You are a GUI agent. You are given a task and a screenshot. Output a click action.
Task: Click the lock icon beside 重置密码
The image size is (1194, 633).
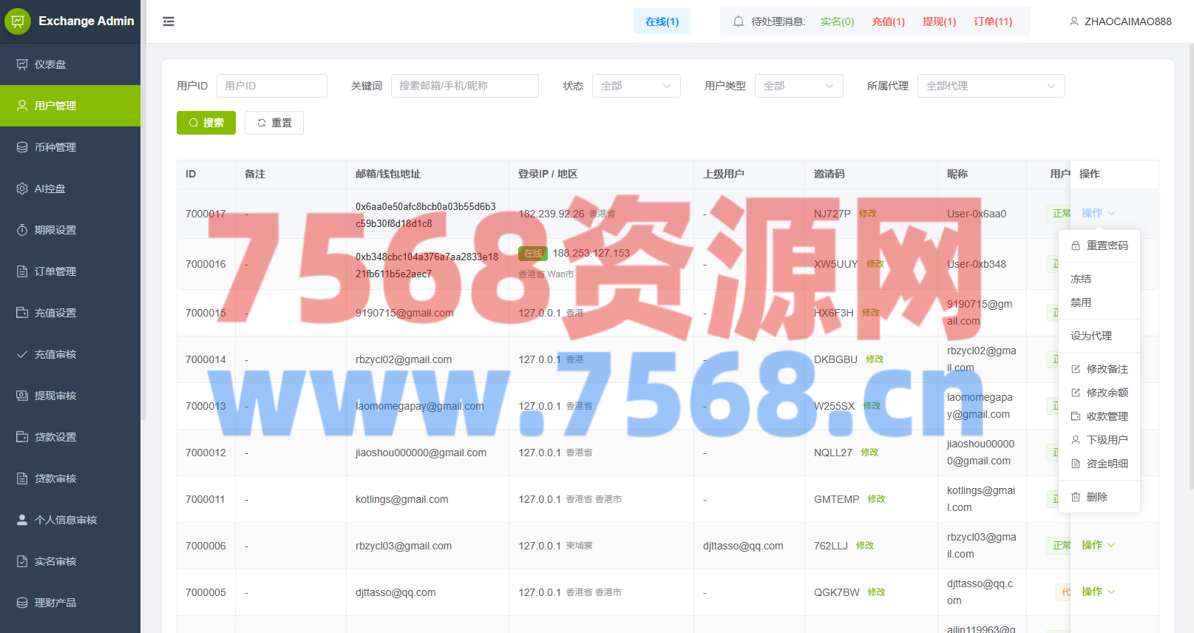pos(1076,246)
